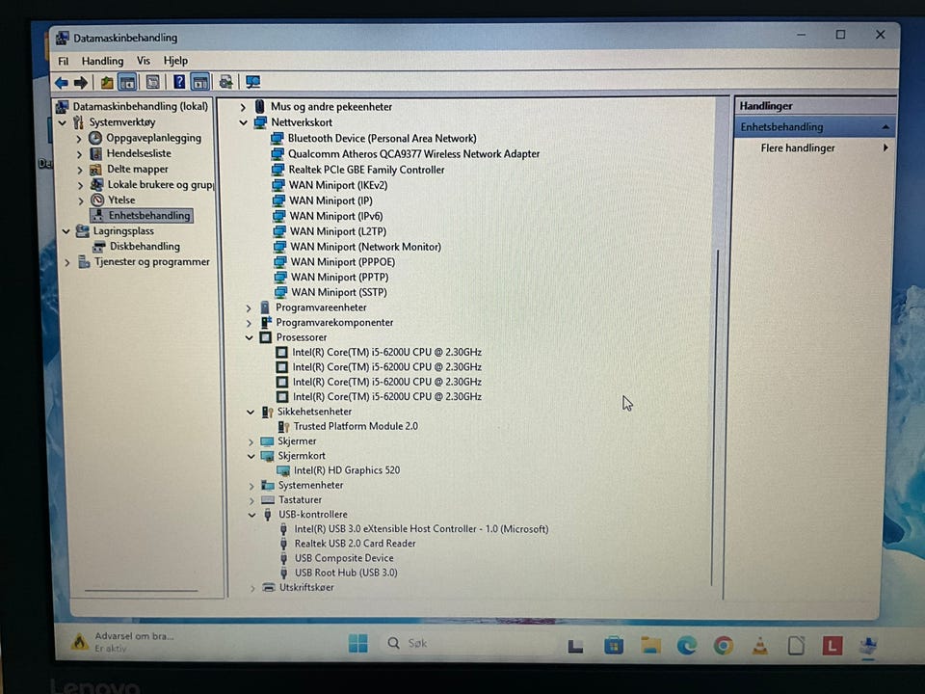Expand the Programvareenheter category
The height and width of the screenshot is (694, 925).
coord(249,308)
